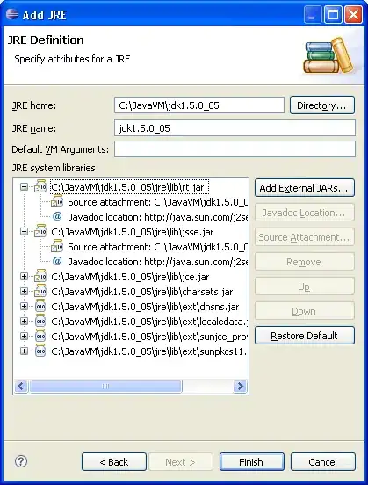The image size is (368, 485).
Task: Expand the sunjce_provider jar tree node
Action: coord(24,336)
